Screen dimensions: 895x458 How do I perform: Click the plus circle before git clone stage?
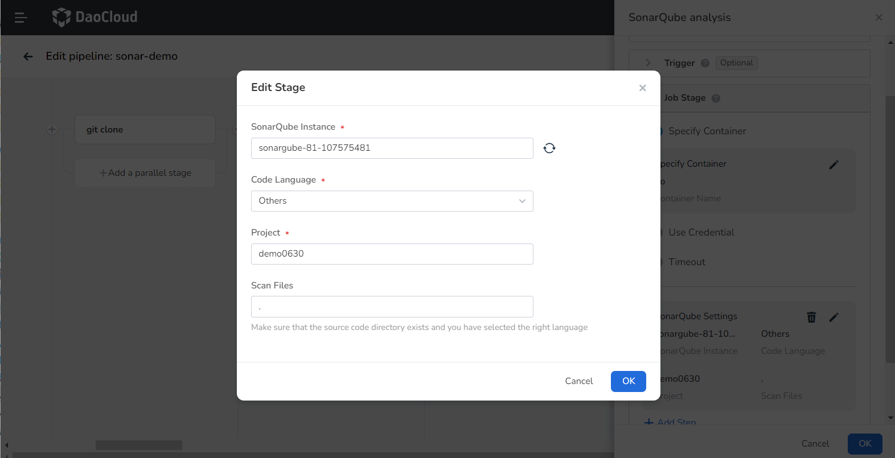coord(52,130)
